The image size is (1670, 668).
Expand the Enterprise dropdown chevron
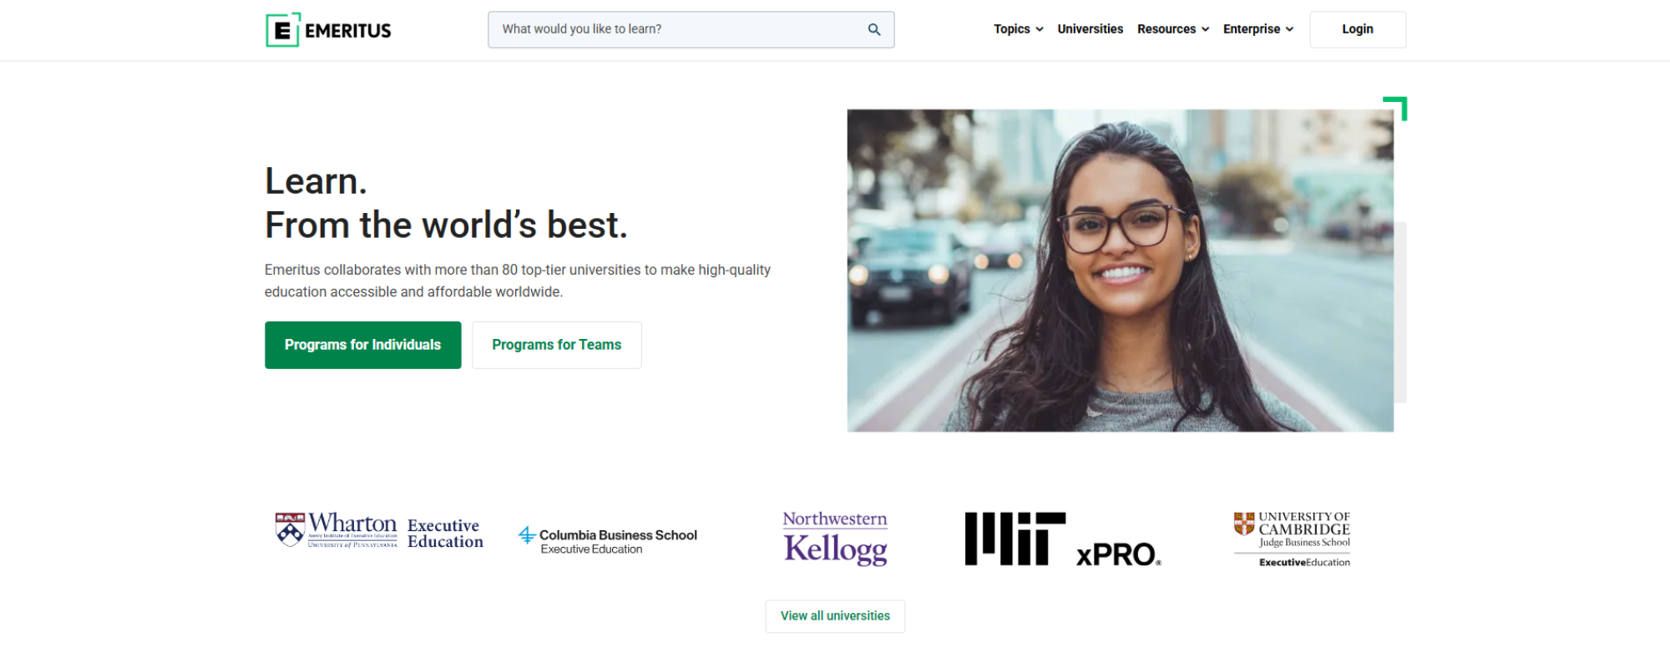click(x=1289, y=29)
